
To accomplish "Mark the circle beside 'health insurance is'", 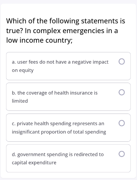I will pos(122,92).
